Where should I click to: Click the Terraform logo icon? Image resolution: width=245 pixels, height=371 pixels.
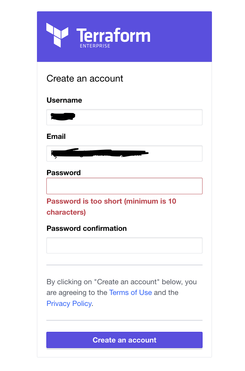57,35
